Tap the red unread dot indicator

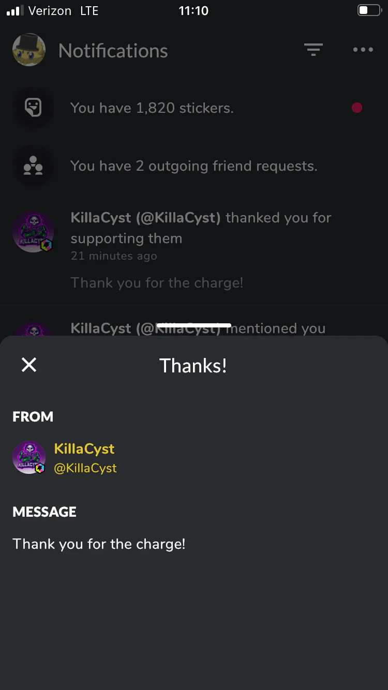[x=357, y=108]
